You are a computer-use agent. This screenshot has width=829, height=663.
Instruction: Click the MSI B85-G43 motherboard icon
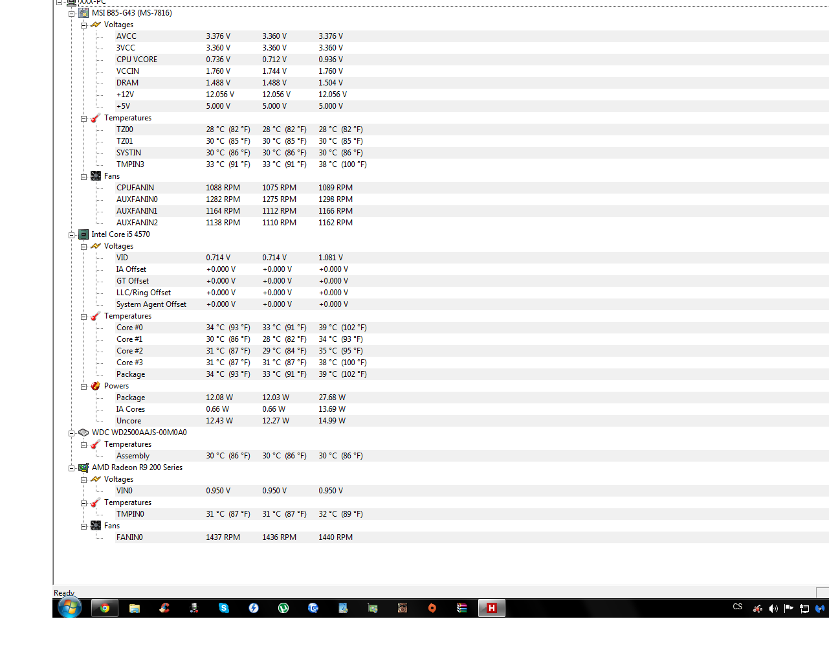(83, 13)
